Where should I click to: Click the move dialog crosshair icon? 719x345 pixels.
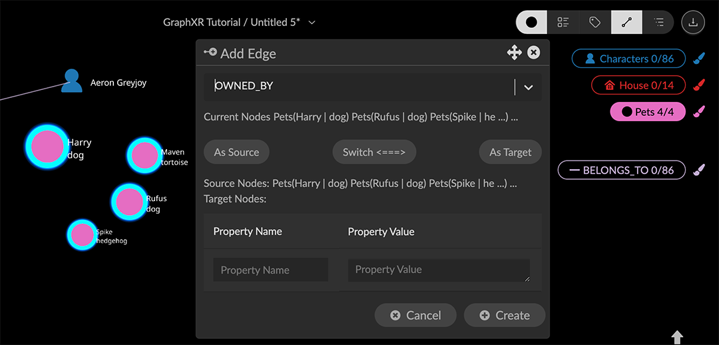[x=514, y=53]
